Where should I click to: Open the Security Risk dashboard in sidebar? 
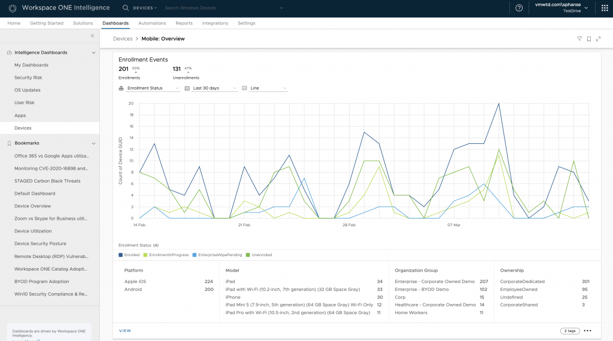pyautogui.click(x=28, y=78)
